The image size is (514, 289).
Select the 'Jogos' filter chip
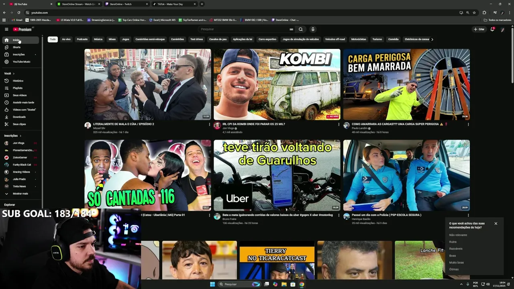tap(126, 39)
